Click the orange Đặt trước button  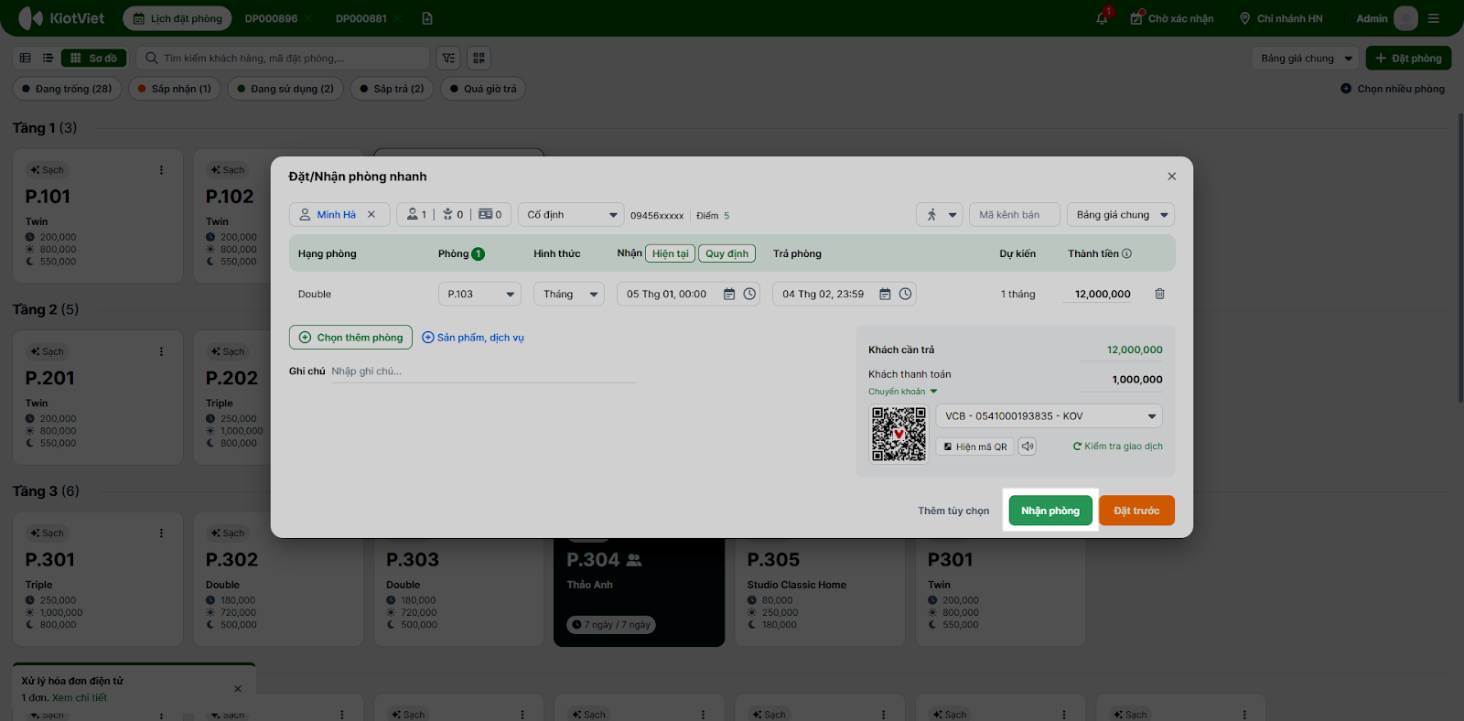pyautogui.click(x=1136, y=511)
